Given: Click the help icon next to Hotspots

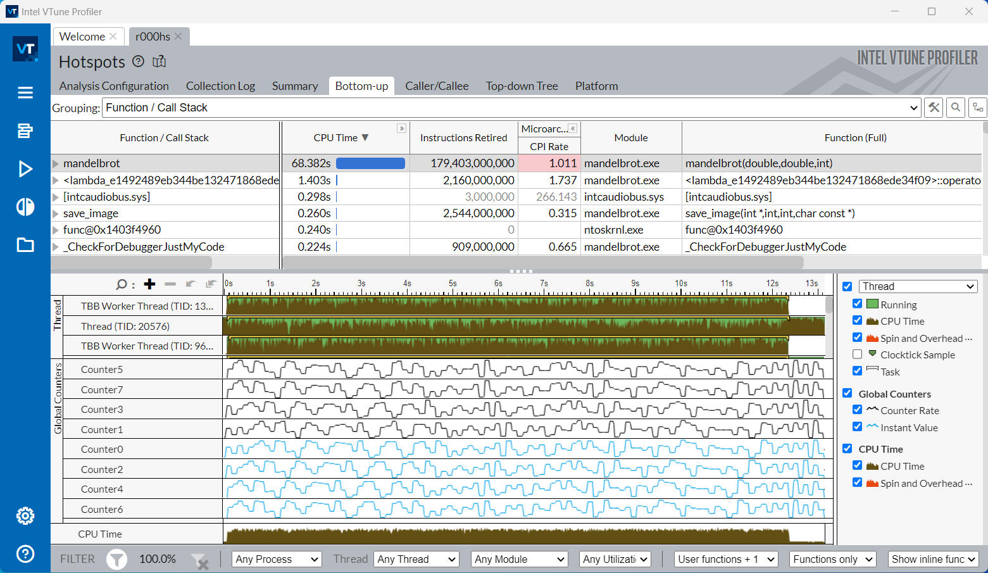Looking at the screenshot, I should [139, 61].
